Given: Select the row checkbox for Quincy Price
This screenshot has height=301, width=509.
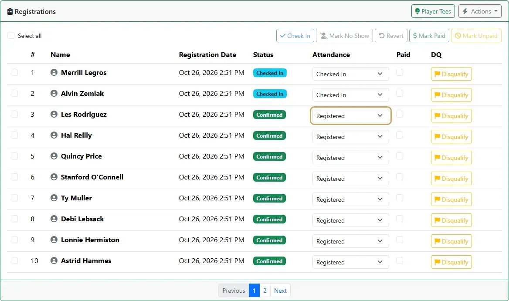Looking at the screenshot, I should 14,156.
